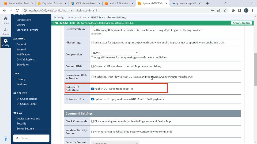
Task: Check the Convert UDTs checkbox
Action: [92, 66]
